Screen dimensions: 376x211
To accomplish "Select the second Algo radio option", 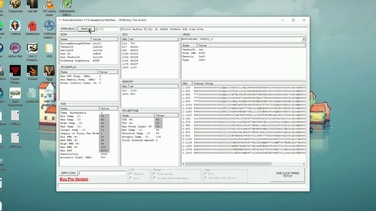I will [x=206, y=178].
